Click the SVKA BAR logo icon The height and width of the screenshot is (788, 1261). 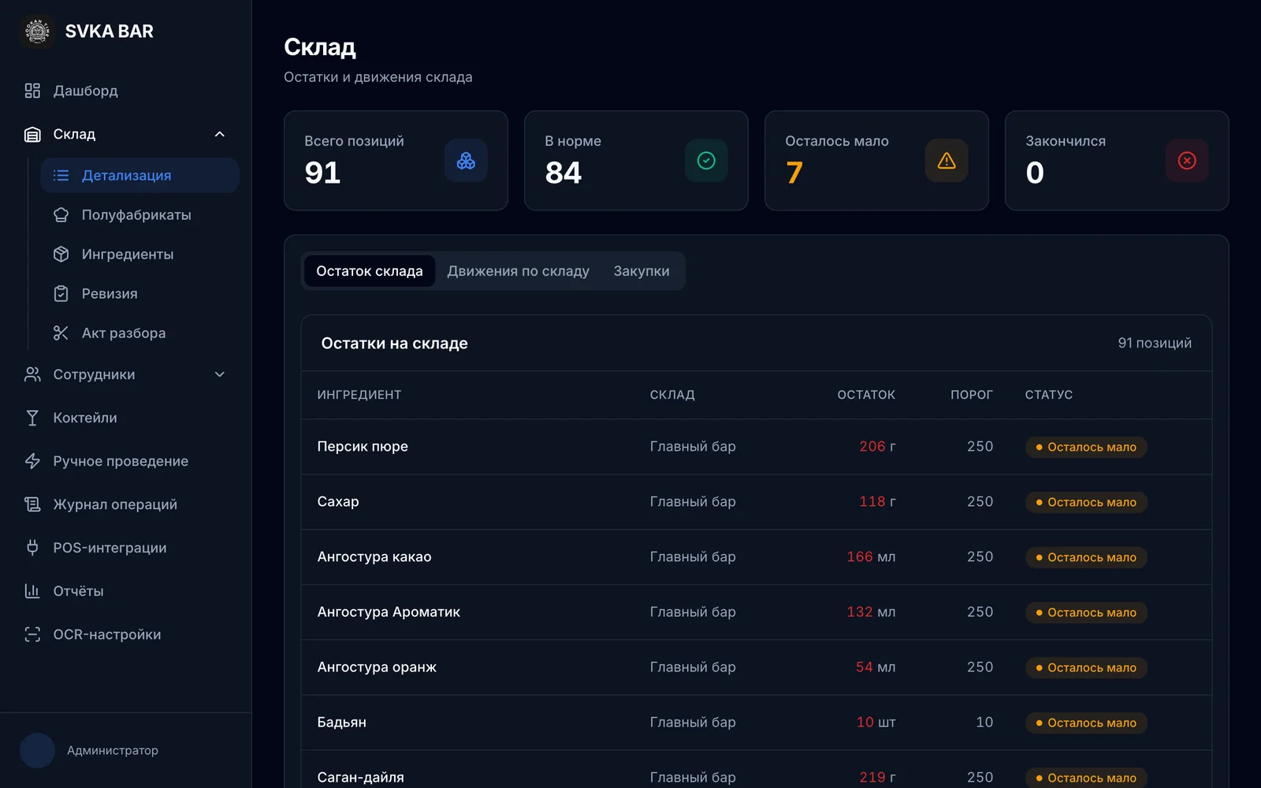pos(37,32)
